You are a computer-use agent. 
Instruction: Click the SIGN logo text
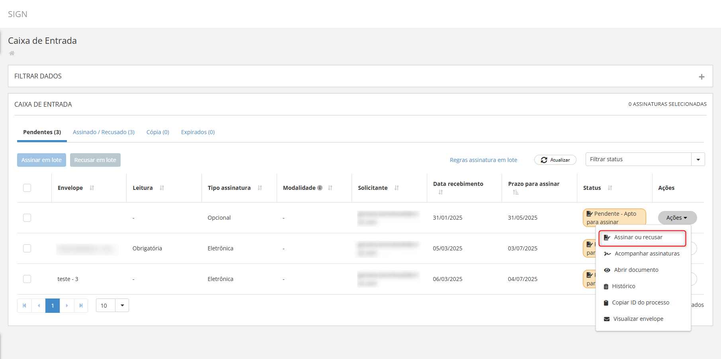[18, 14]
